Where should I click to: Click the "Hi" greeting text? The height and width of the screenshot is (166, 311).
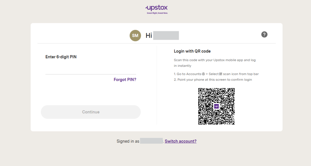point(149,36)
